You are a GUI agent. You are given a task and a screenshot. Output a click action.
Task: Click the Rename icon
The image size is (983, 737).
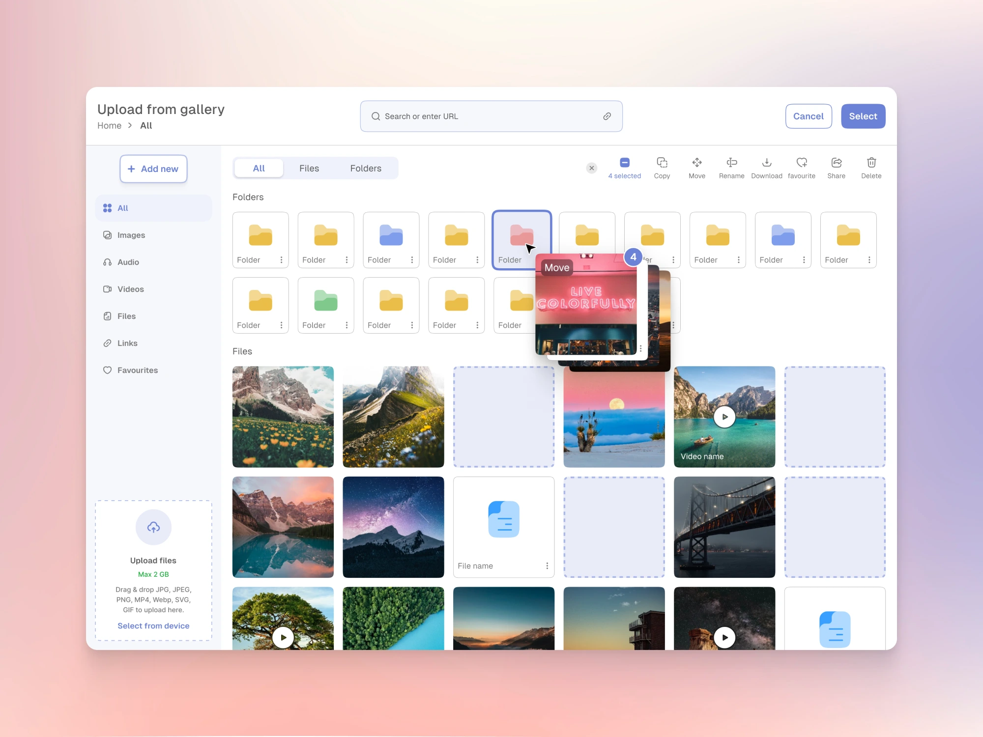[731, 163]
